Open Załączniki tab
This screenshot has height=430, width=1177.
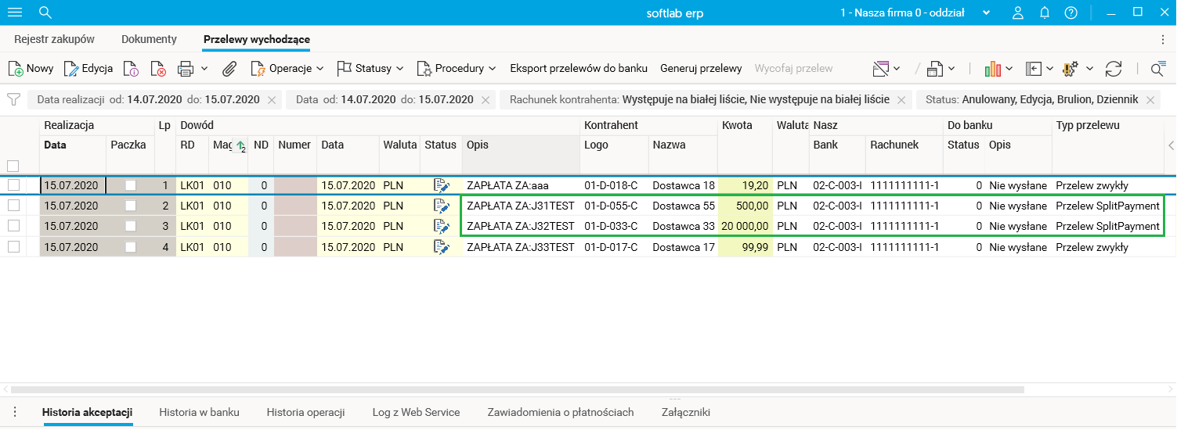pyautogui.click(x=686, y=412)
